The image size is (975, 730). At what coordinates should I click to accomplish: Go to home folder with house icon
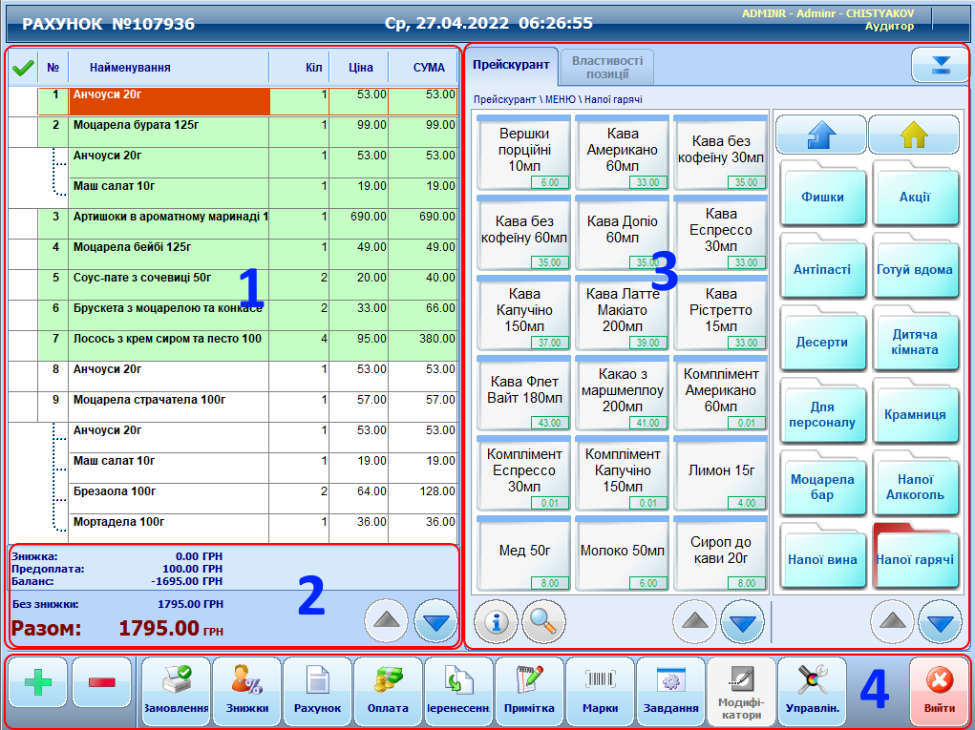click(x=914, y=136)
